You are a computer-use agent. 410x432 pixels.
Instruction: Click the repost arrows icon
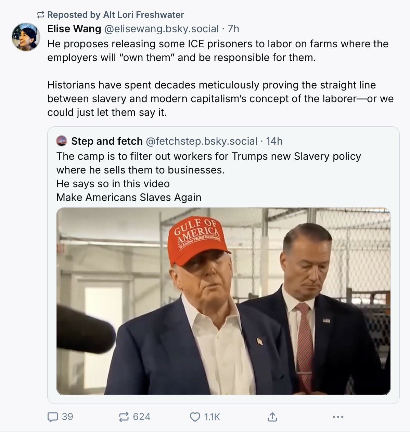tap(123, 417)
